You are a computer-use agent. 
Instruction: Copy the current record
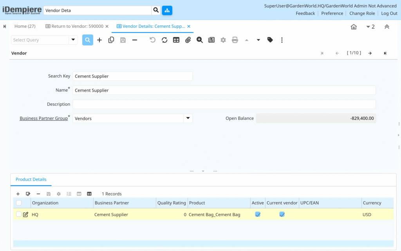point(111,40)
